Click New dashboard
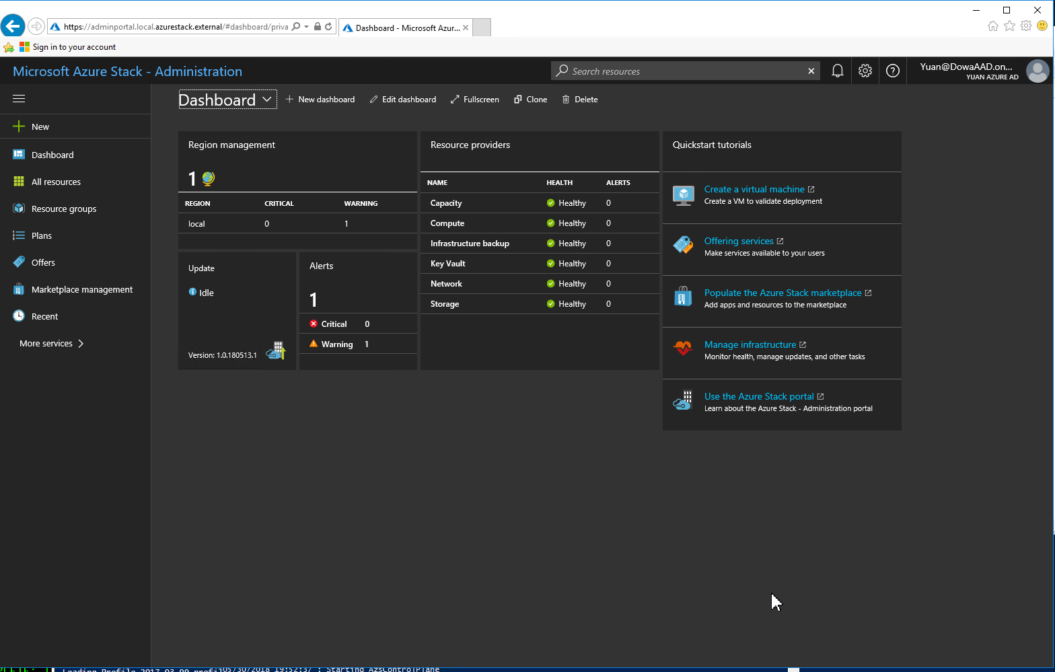Image resolution: width=1055 pixels, height=672 pixels. coord(320,100)
